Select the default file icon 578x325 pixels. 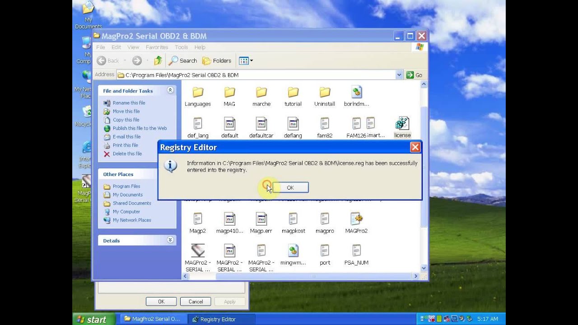[x=229, y=124]
